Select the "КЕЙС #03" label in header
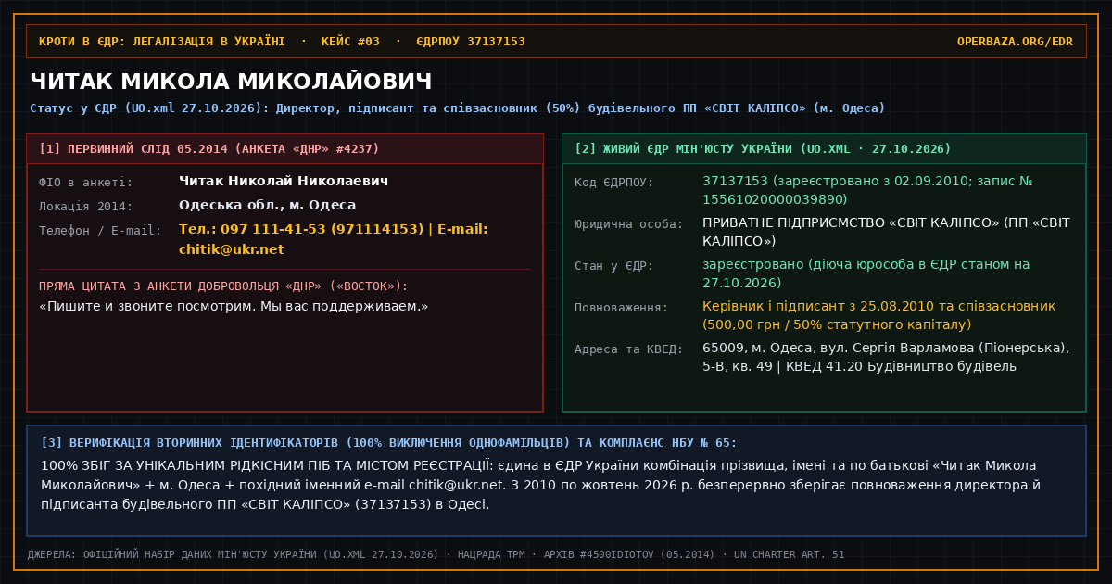Screen dimensions: 1112x584 pos(350,42)
